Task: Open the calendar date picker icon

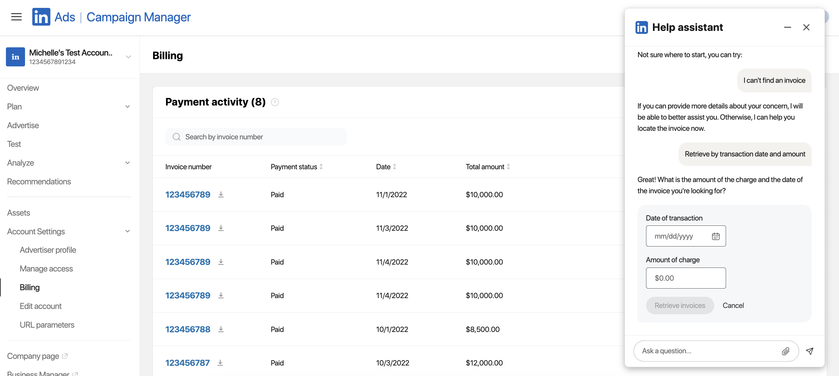Action: [716, 236]
